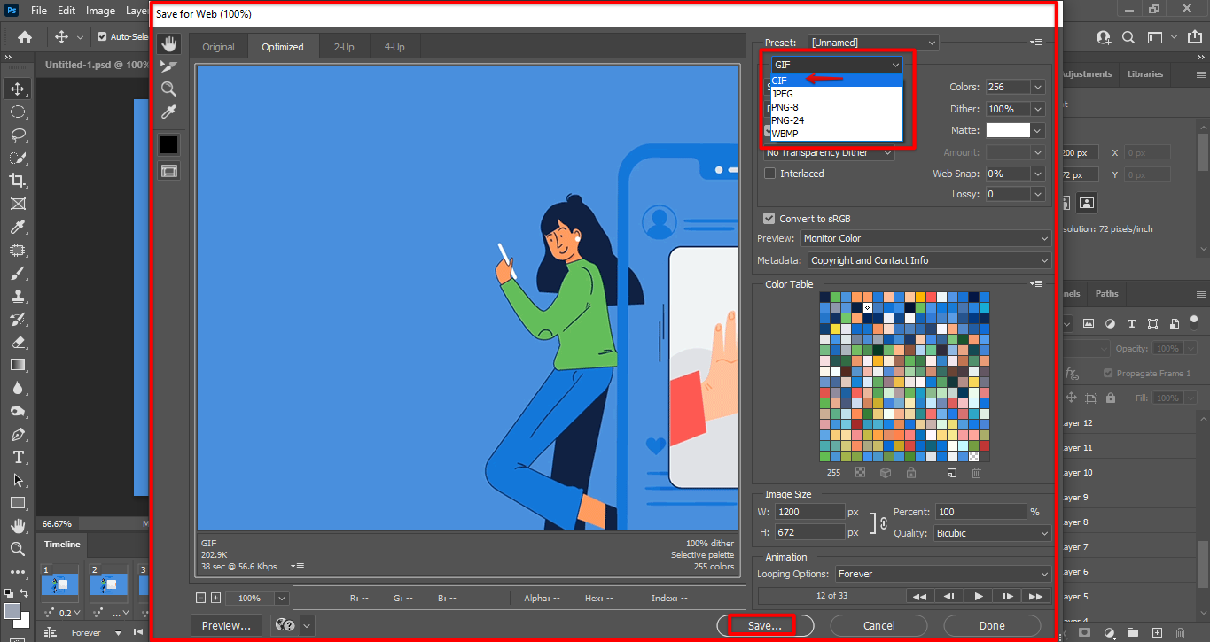Play the animation preview

(978, 596)
